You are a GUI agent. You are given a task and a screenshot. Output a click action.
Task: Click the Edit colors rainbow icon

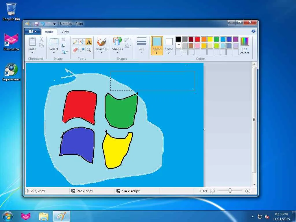(245, 41)
